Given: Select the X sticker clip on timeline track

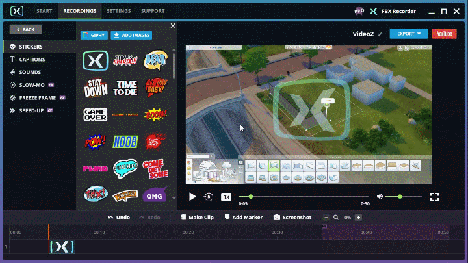Looking at the screenshot, I should pyautogui.click(x=62, y=247).
